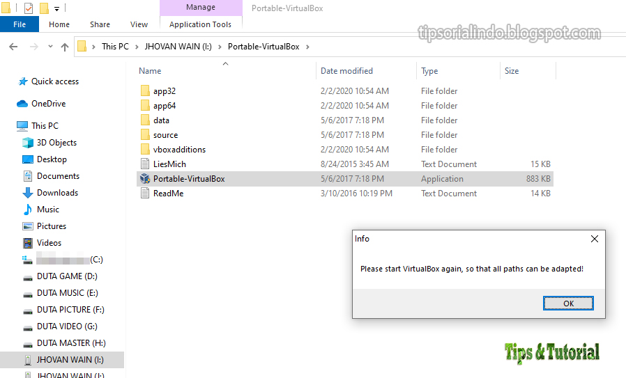Click the app32 folder icon

click(x=145, y=91)
